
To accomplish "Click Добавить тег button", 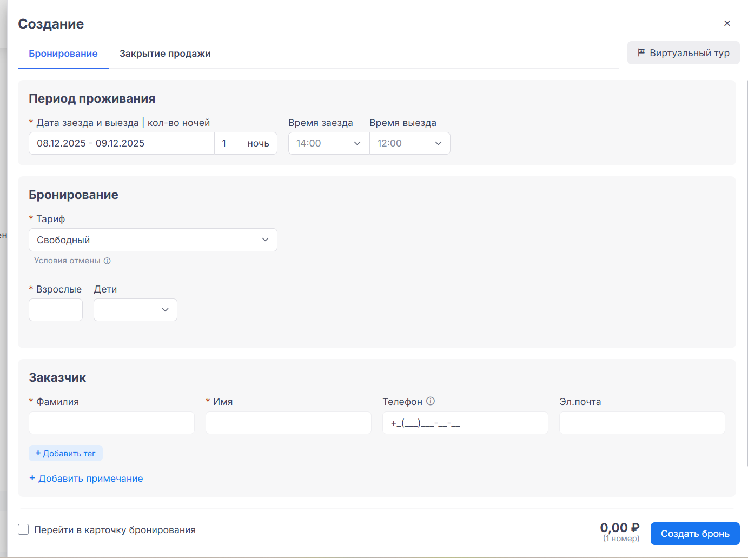I will pos(65,454).
